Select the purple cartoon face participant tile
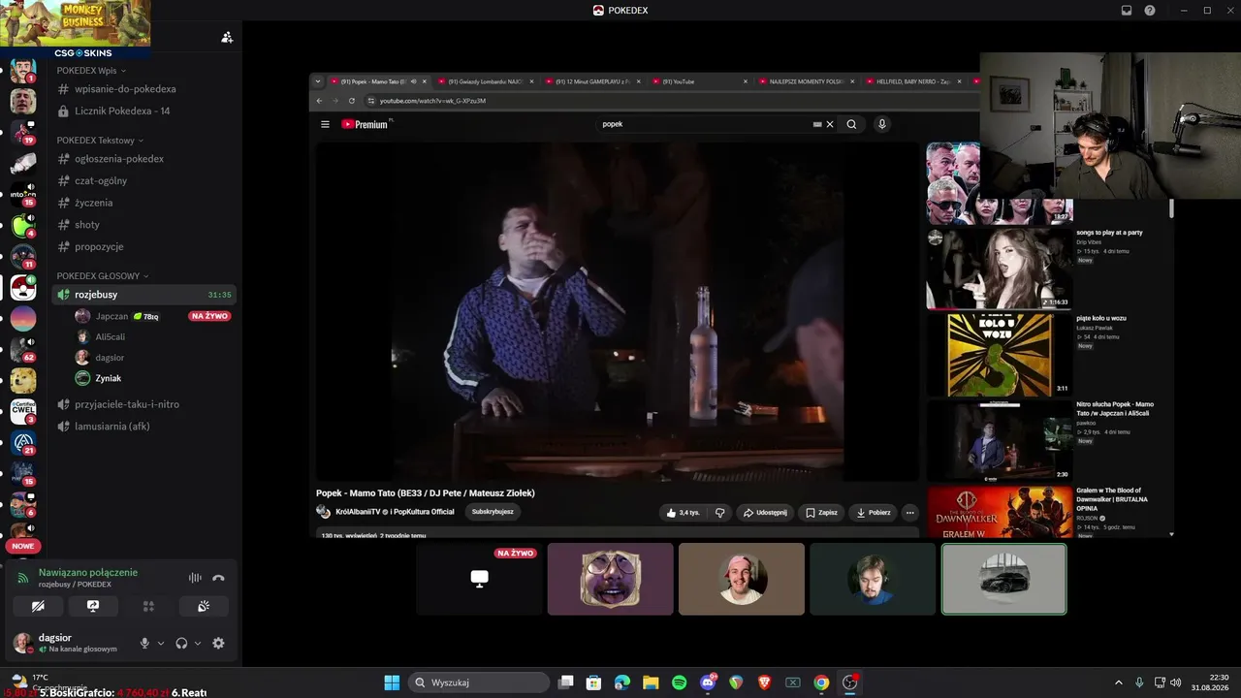 tap(610, 579)
